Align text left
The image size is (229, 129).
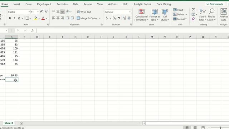(53, 18)
